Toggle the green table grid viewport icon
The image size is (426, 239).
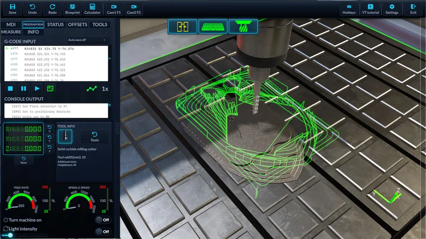tap(213, 27)
